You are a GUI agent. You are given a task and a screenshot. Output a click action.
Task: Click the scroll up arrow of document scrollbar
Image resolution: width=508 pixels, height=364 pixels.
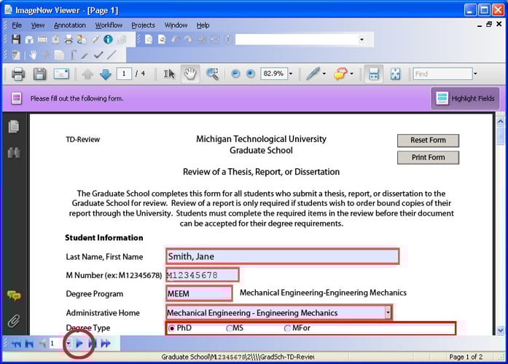[x=500, y=122]
